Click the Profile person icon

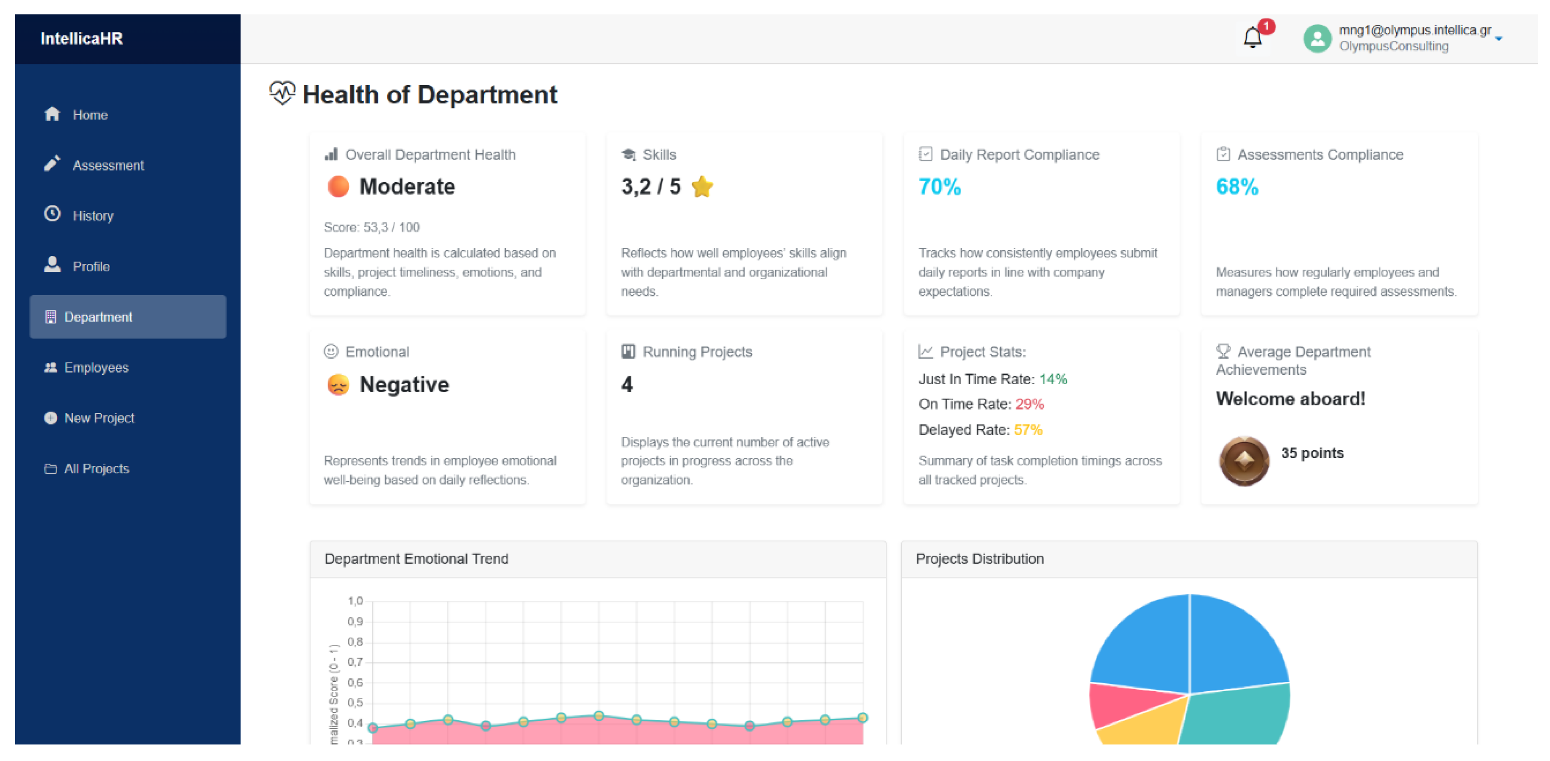tap(53, 265)
